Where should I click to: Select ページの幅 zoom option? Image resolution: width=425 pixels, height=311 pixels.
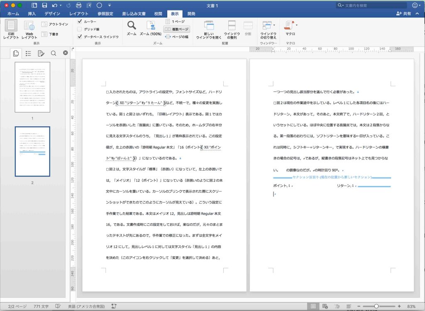[176, 37]
